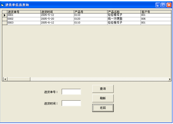This screenshot has width=173, height=124.
Task: Click the 进货时间 column header
Action: click(x=57, y=12)
